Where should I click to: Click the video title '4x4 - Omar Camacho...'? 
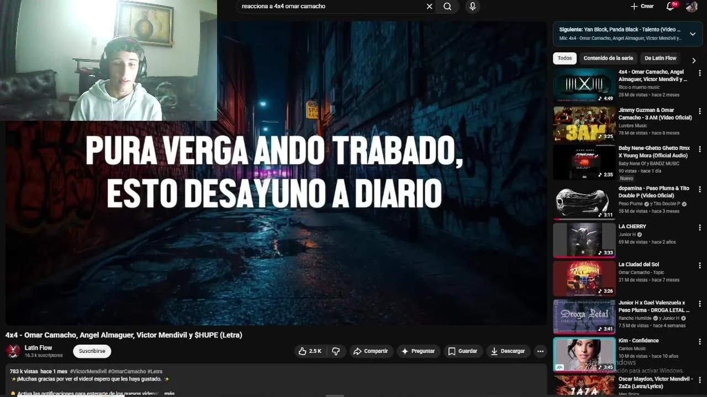coord(124,335)
